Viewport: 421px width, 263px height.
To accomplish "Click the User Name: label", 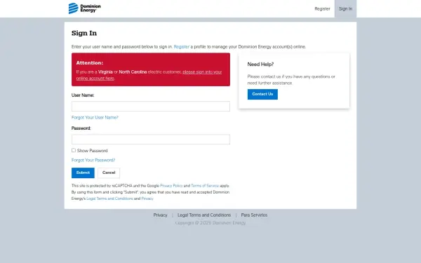I will pos(83,95).
